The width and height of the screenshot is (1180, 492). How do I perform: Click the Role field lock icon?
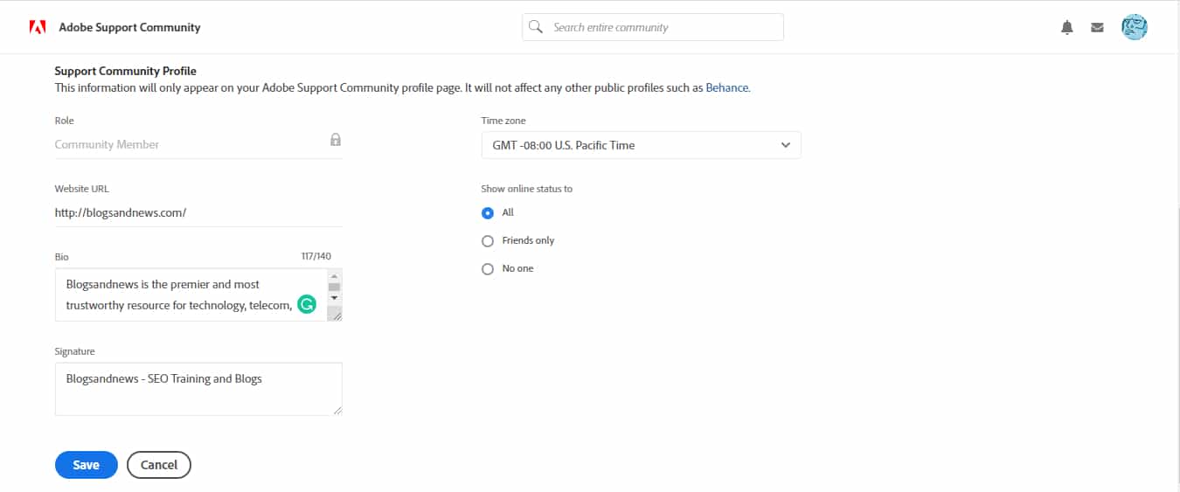coord(336,140)
